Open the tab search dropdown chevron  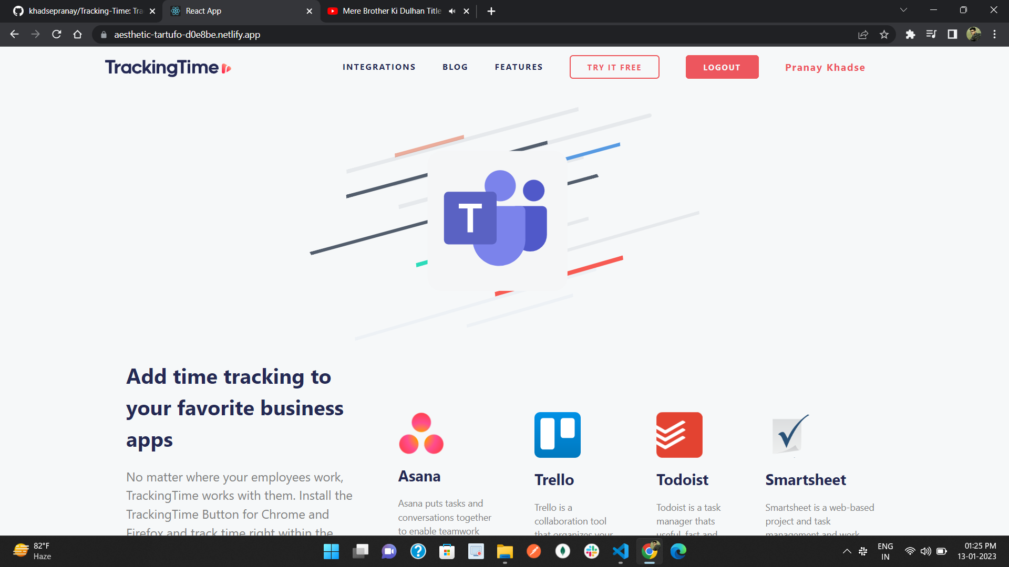903,10
